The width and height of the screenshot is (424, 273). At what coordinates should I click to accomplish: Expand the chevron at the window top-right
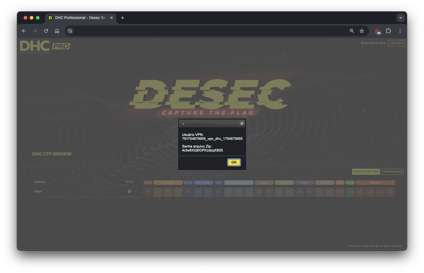pos(401,17)
